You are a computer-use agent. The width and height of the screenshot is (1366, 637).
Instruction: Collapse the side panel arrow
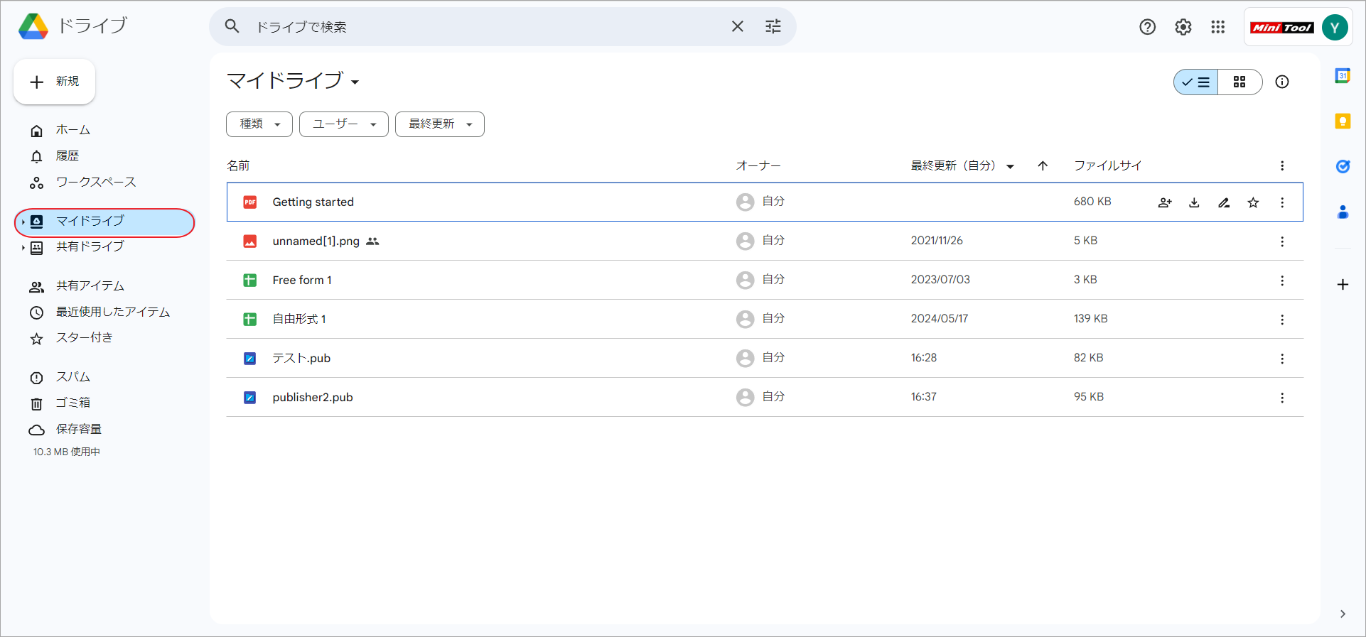pos(1343,614)
